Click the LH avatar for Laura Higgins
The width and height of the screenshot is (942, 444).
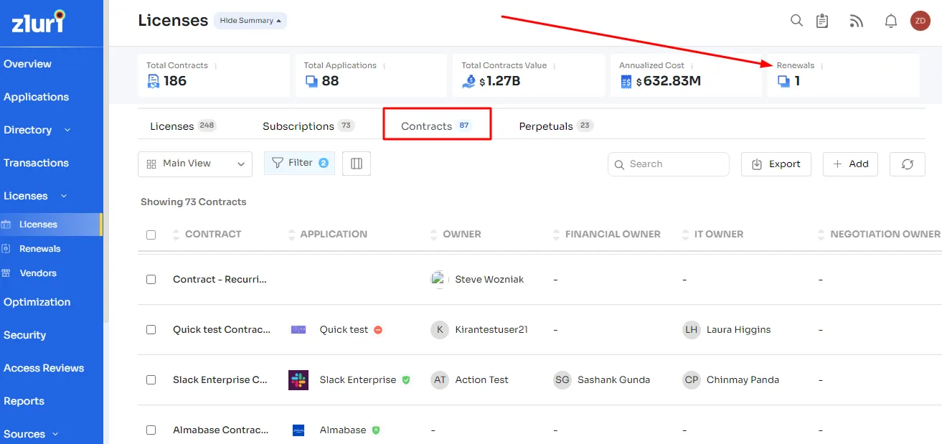(x=692, y=330)
